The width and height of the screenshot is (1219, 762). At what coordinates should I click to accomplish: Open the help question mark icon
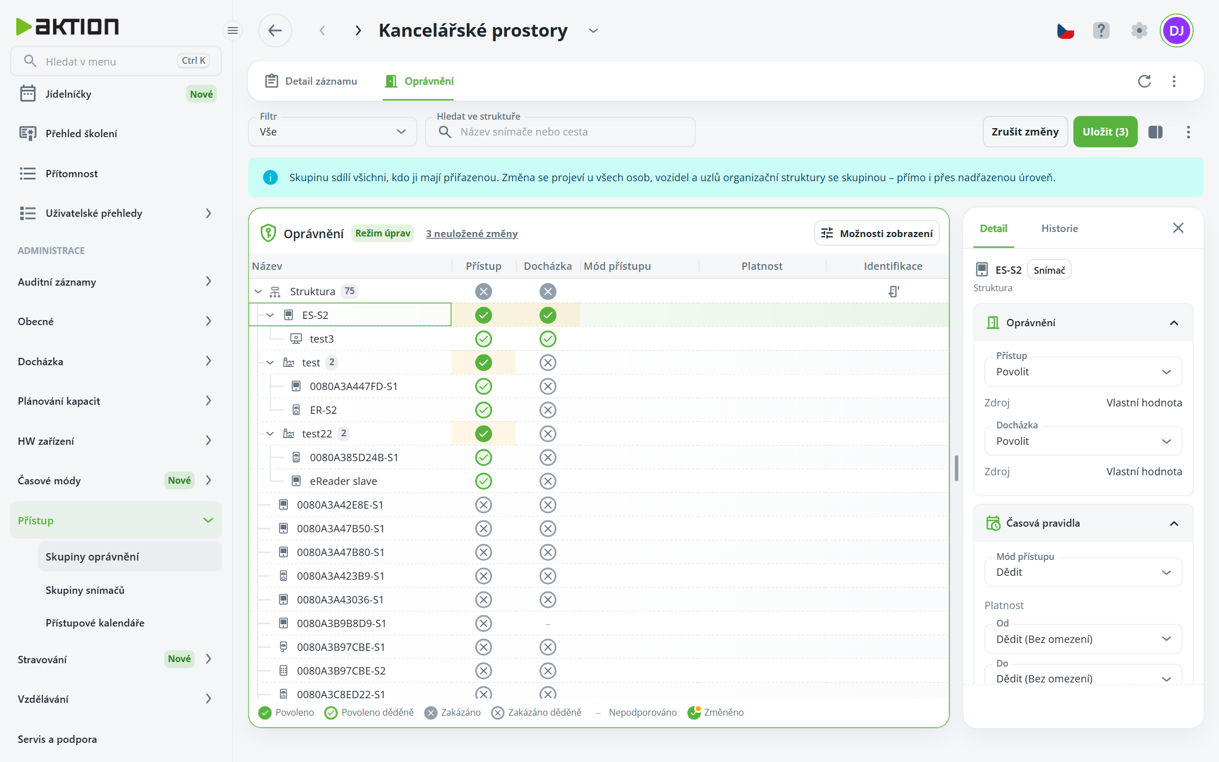pos(1101,30)
